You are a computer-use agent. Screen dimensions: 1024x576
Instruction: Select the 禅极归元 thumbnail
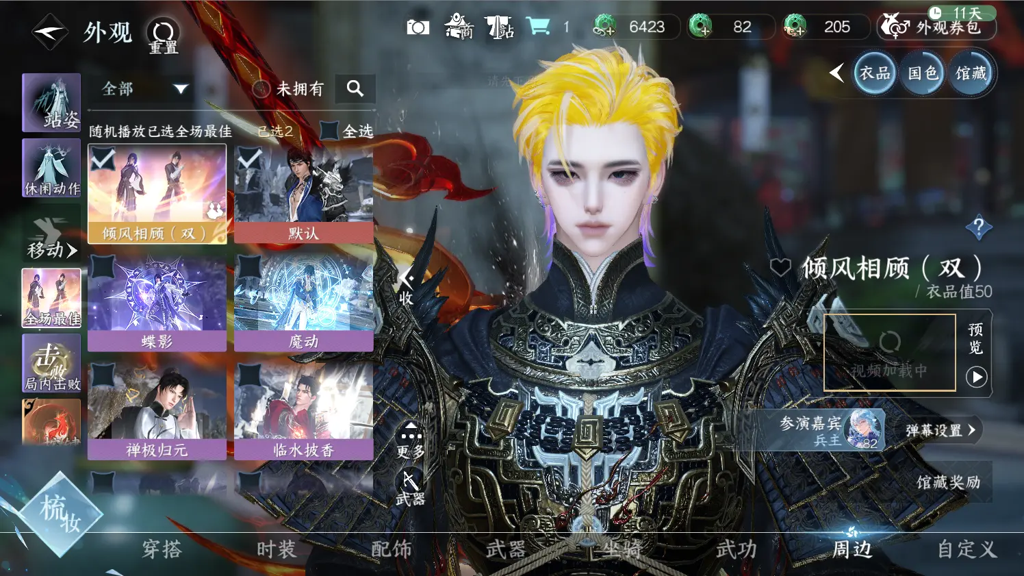pos(157,410)
